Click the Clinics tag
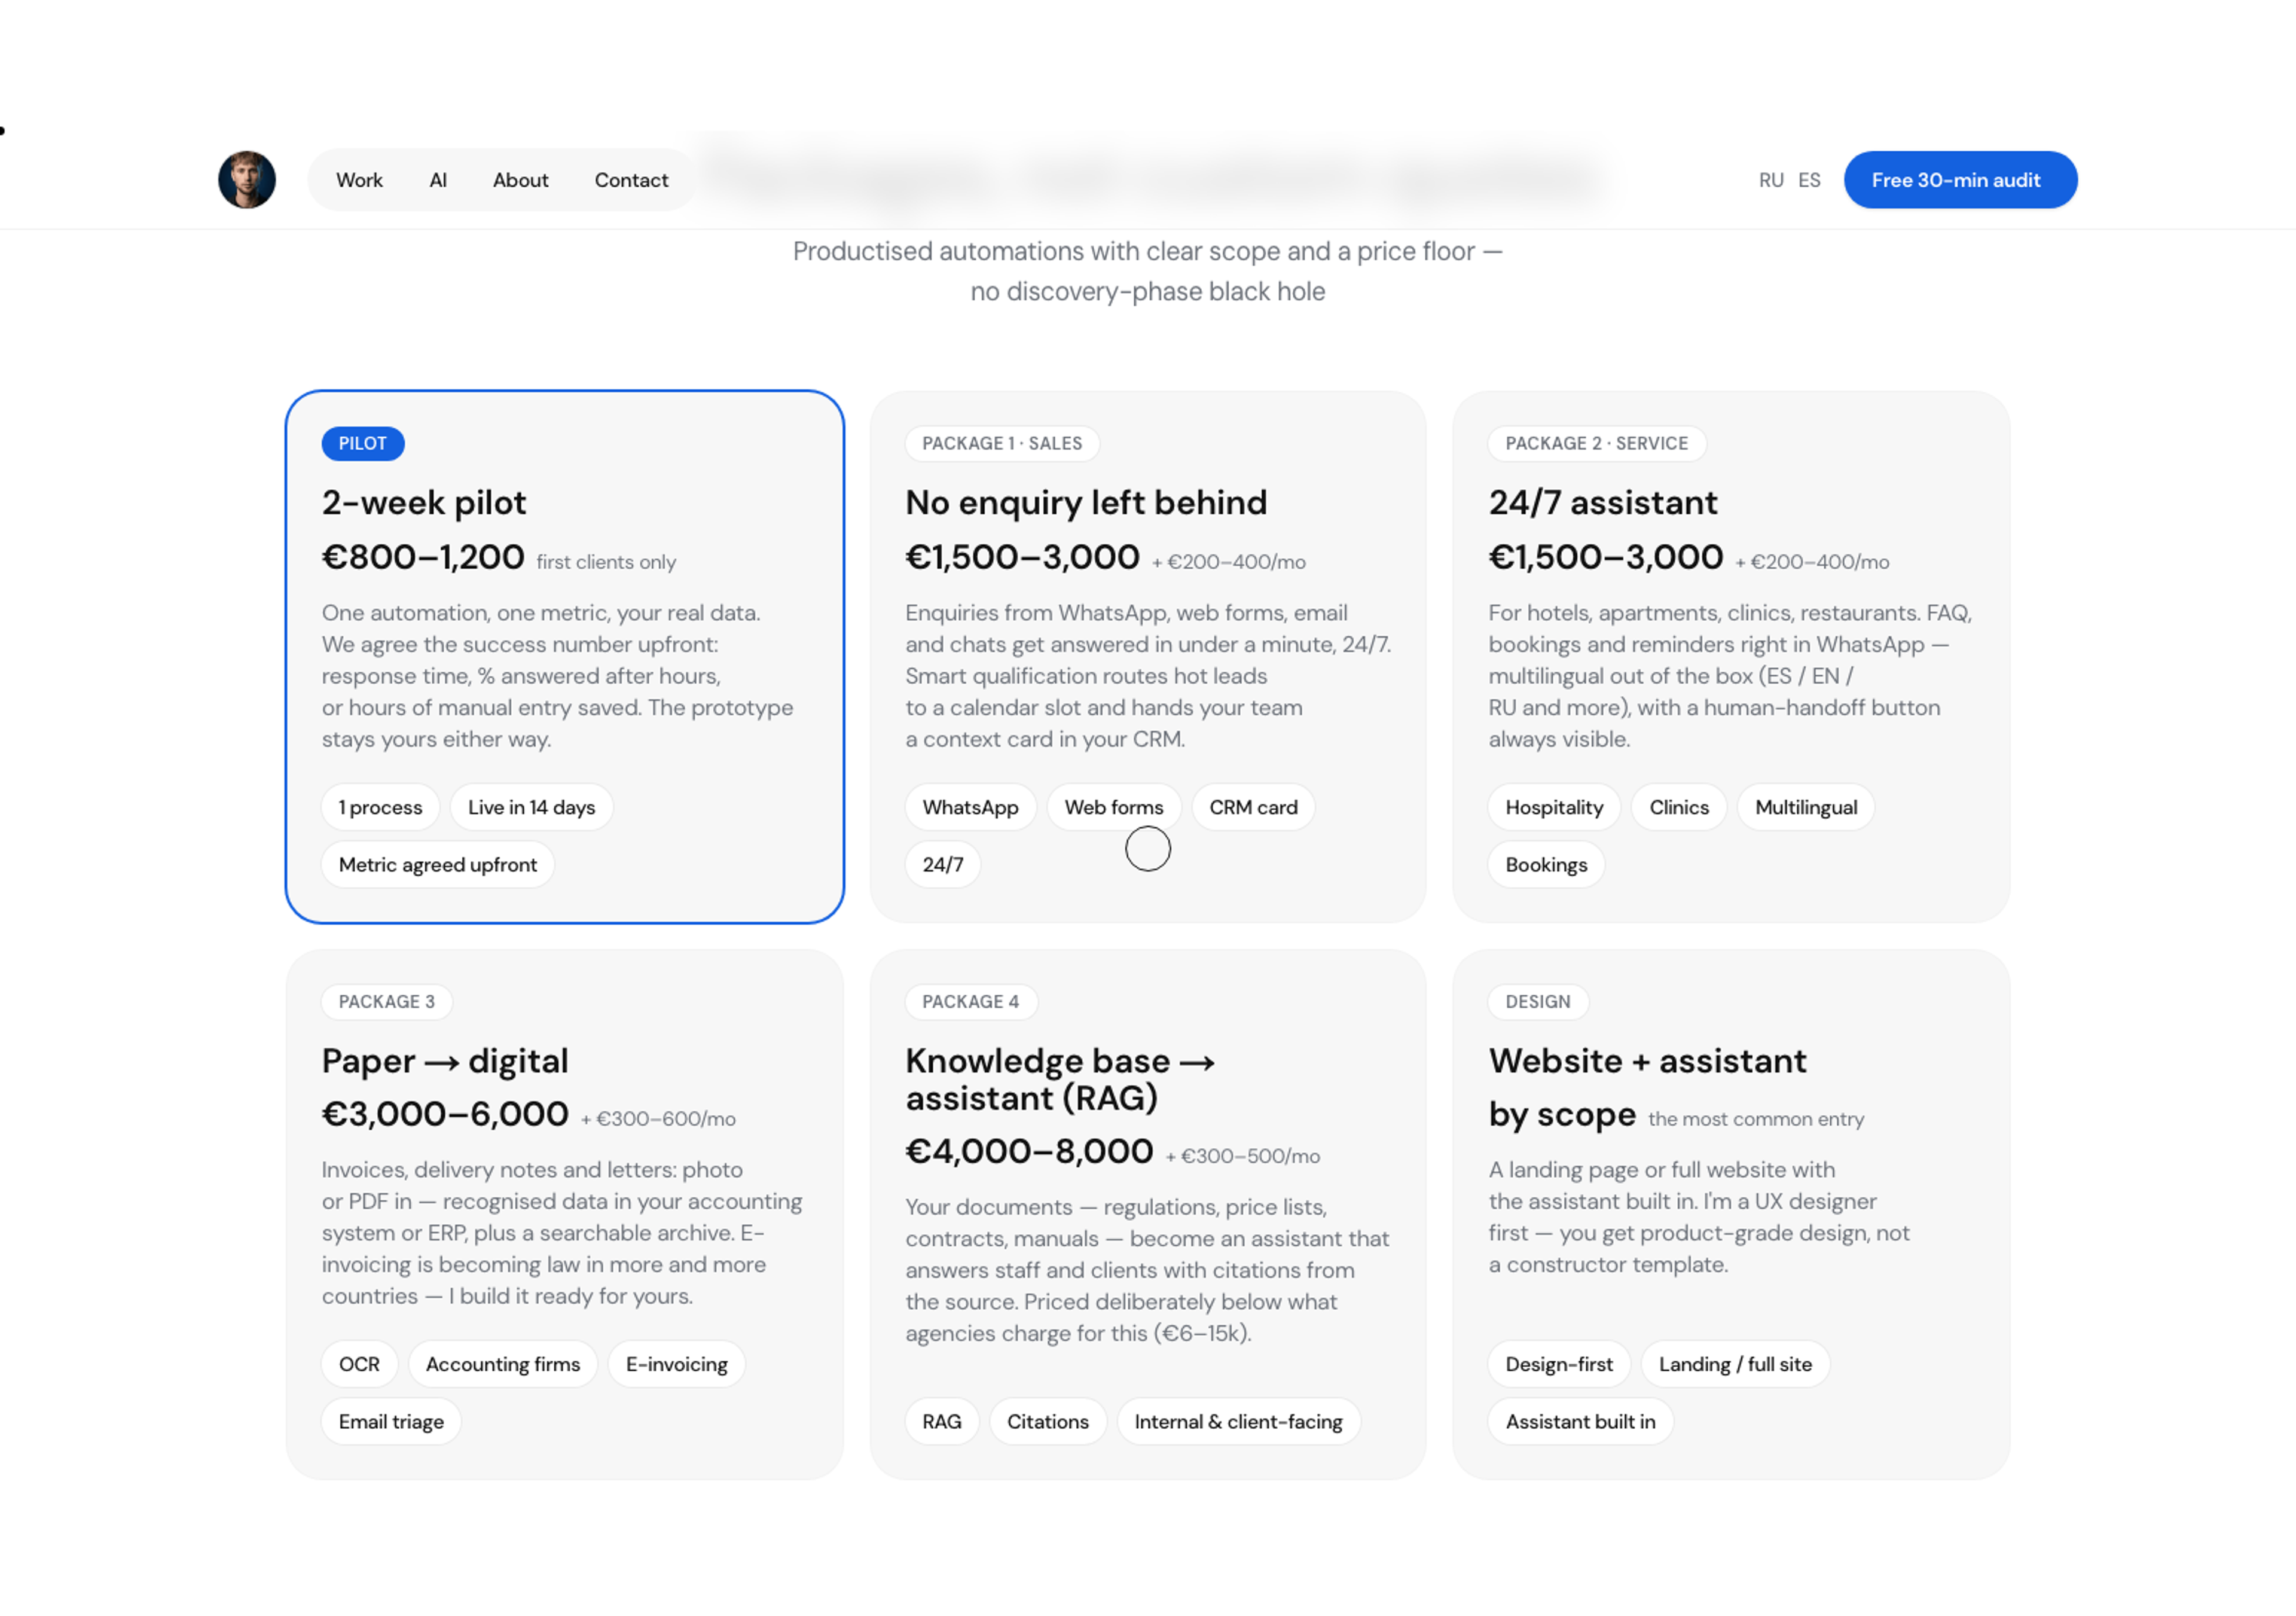Screen dimensions: 2296x1616 pyautogui.click(x=1679, y=807)
